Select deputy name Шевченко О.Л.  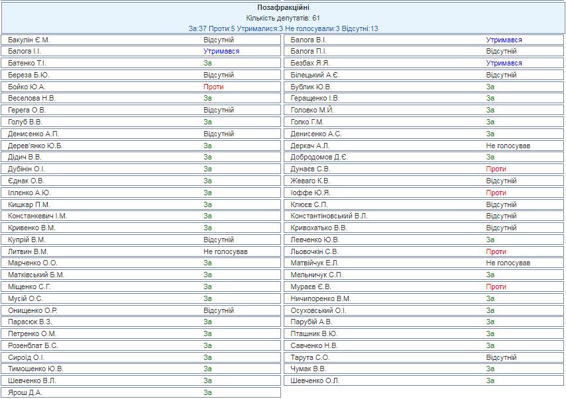pos(315,381)
